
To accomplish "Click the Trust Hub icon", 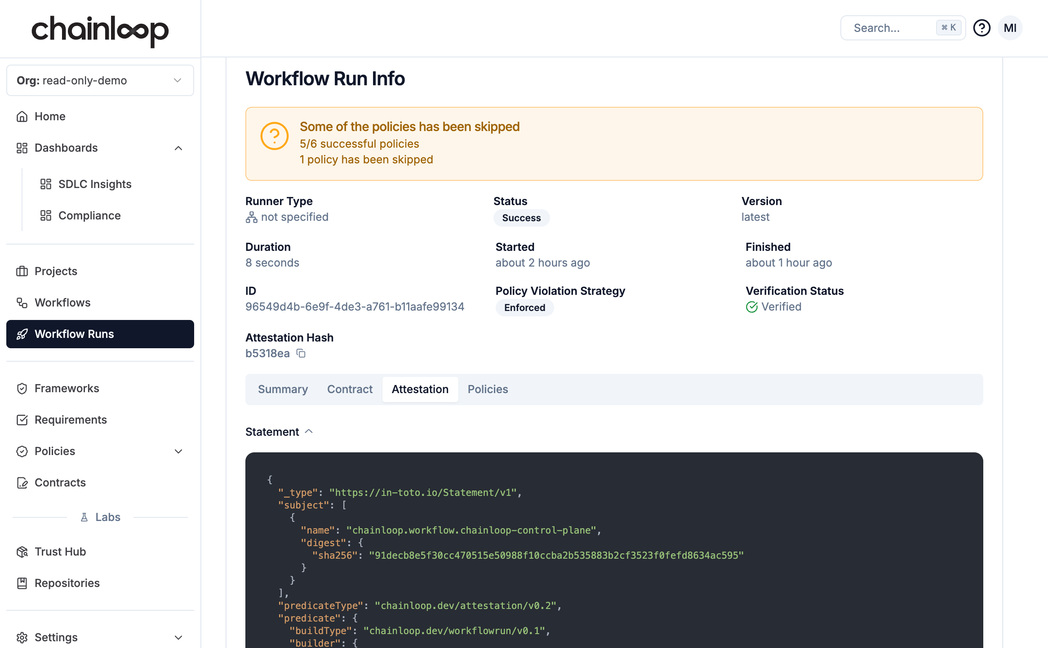I will click(22, 552).
